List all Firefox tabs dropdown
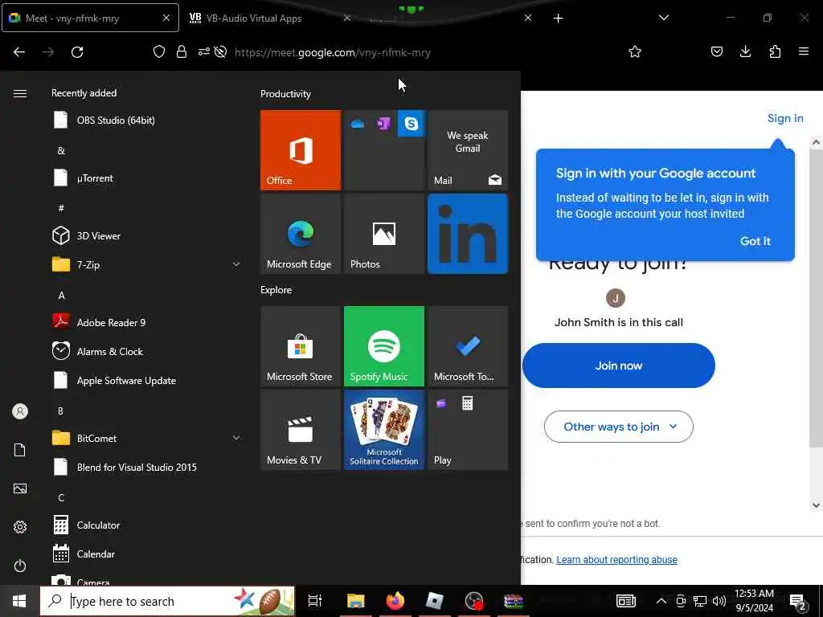This screenshot has height=617, width=823. click(663, 18)
